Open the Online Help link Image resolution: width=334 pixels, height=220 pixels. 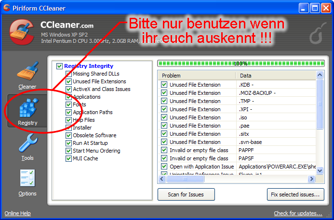(x=18, y=213)
